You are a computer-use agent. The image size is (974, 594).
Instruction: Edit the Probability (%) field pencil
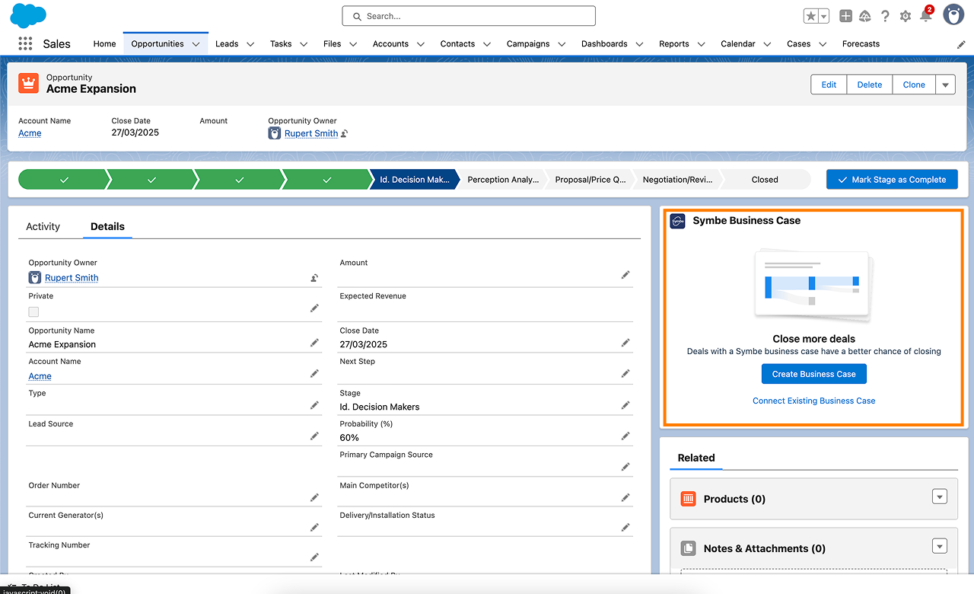pos(625,436)
